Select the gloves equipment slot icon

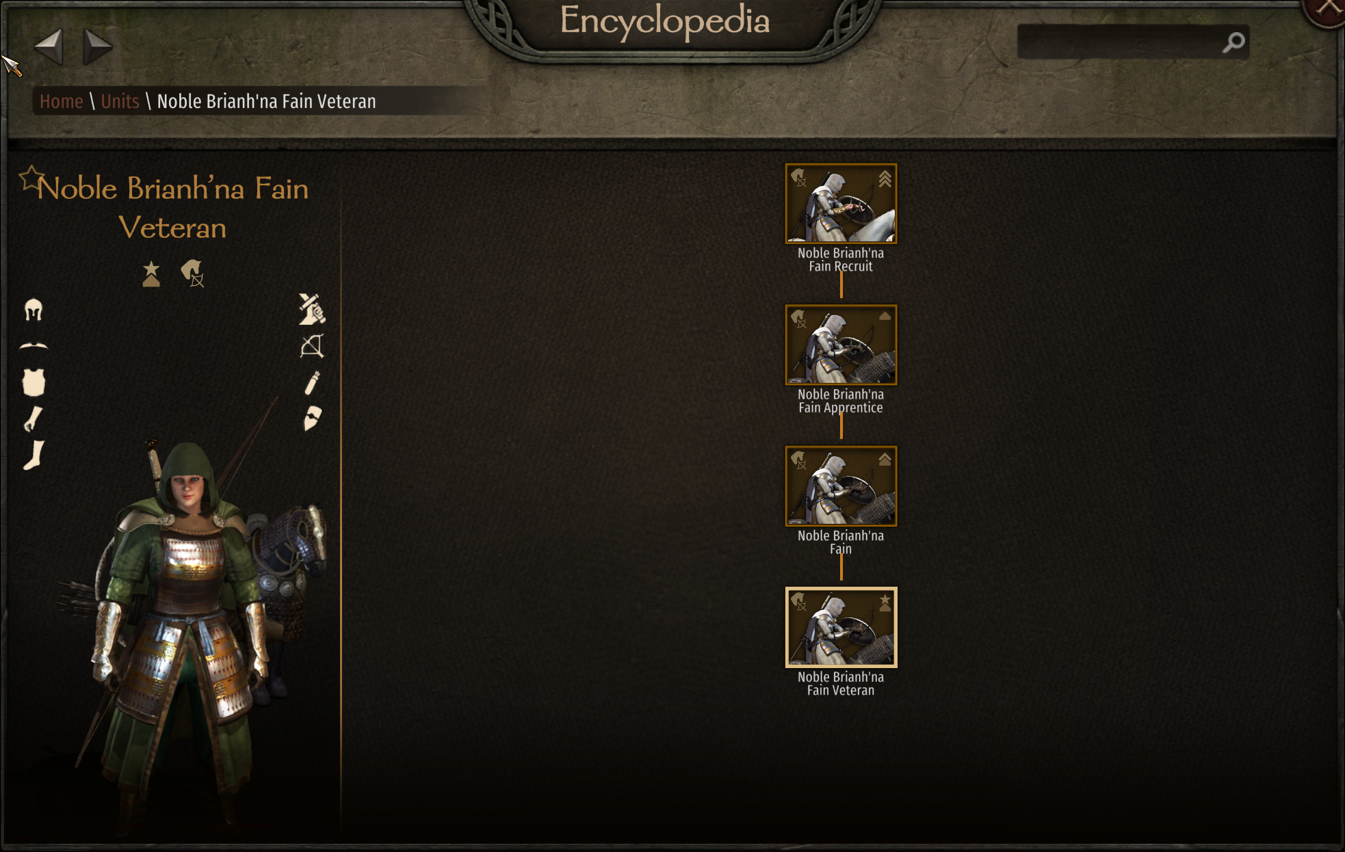pos(33,419)
